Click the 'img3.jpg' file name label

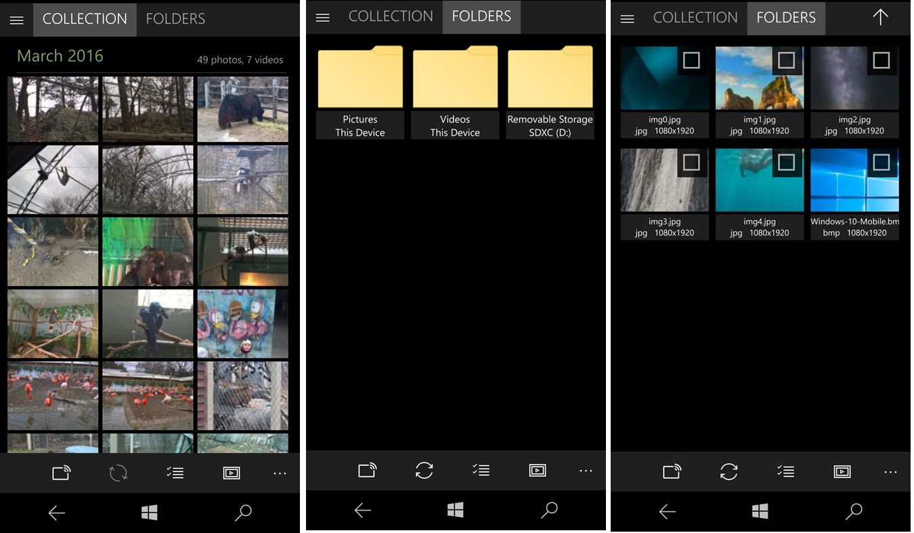665,221
